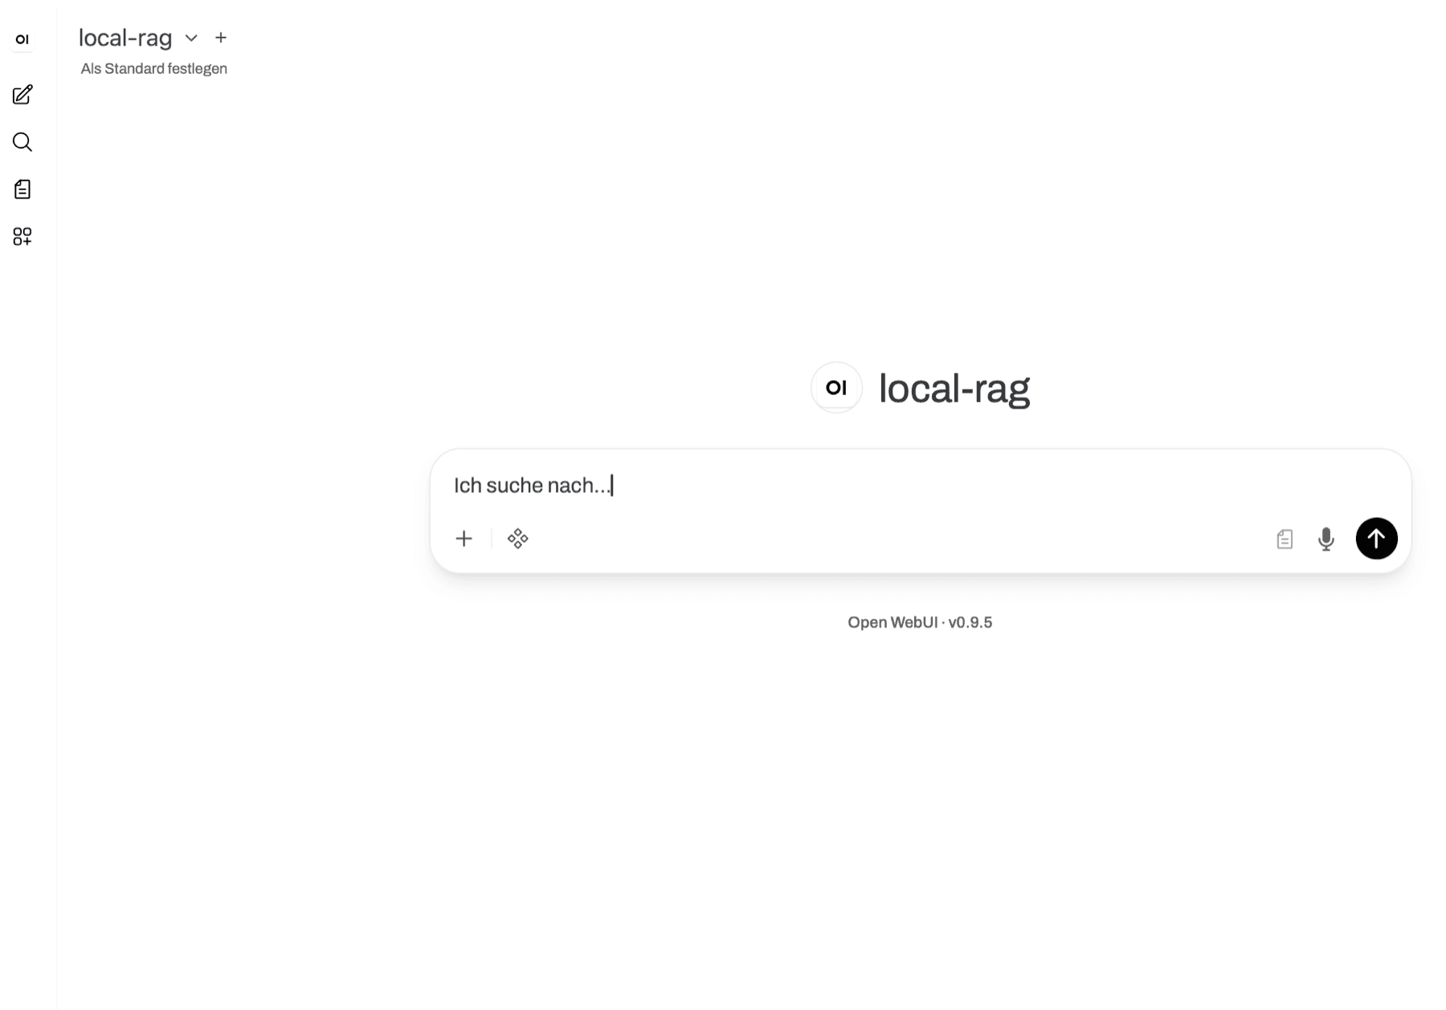The height and width of the screenshot is (1010, 1446).
Task: Start voice dictation with the microphone icon
Action: point(1326,539)
